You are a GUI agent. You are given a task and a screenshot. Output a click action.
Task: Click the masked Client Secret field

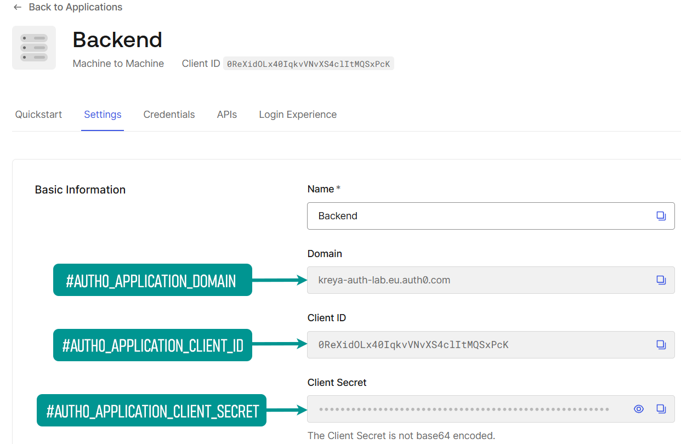[x=464, y=409]
